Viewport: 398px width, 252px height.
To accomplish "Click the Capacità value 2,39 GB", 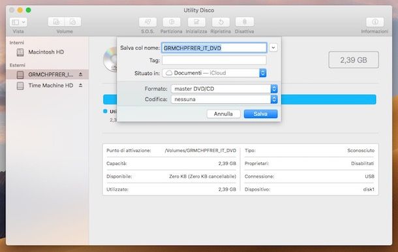I will click(x=227, y=163).
